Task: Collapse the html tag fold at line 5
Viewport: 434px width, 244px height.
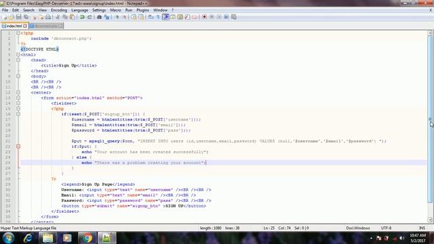Action: [x=18, y=55]
